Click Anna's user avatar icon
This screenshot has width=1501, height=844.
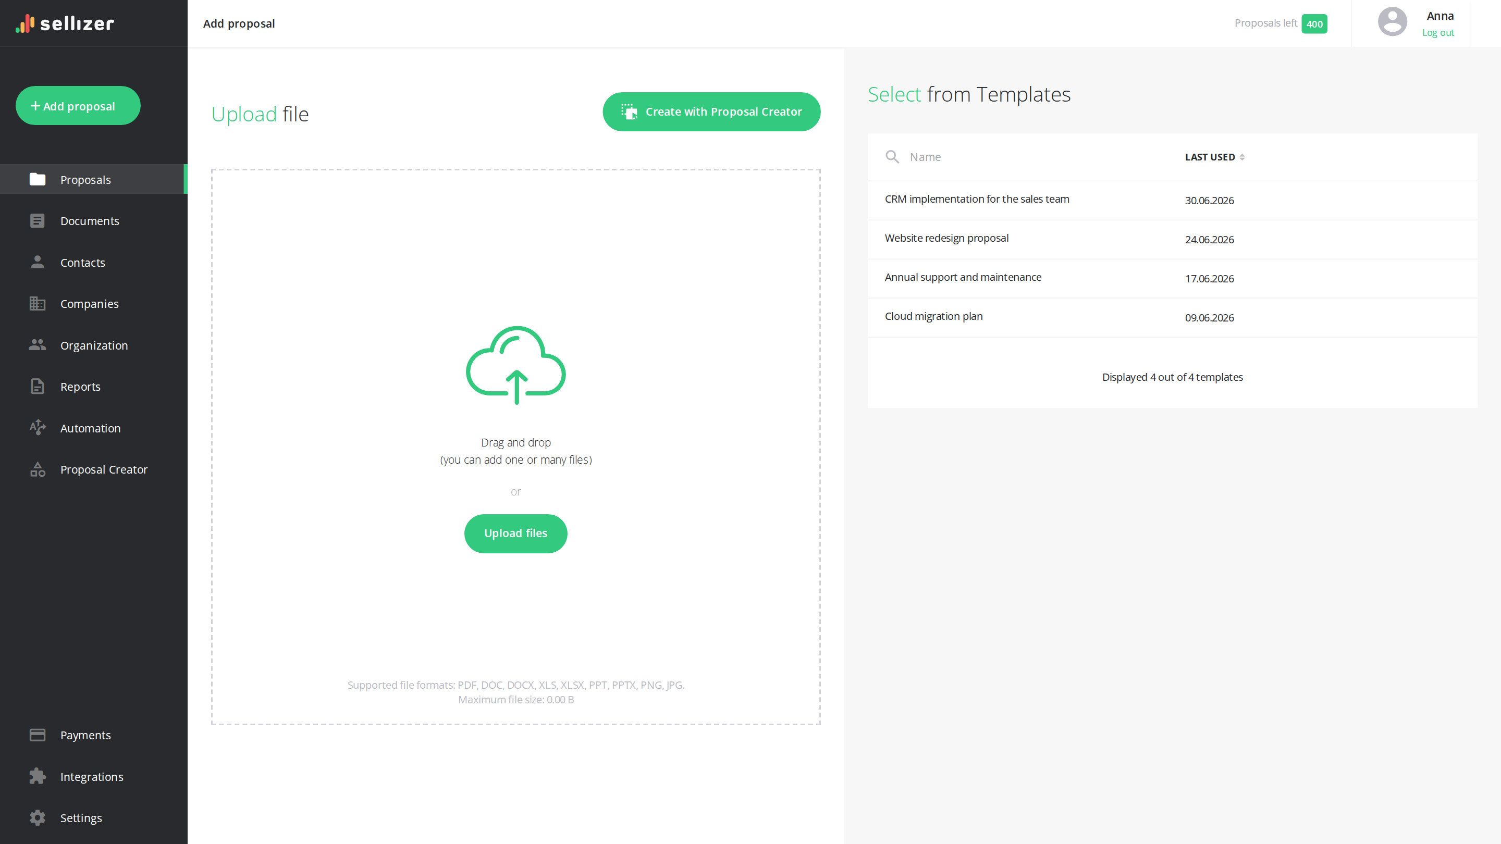1392,21
